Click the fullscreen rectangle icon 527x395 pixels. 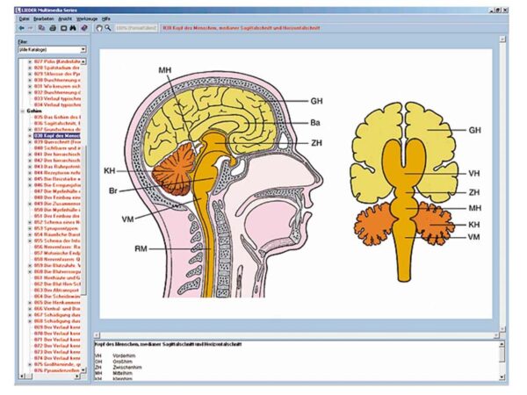[x=63, y=28]
